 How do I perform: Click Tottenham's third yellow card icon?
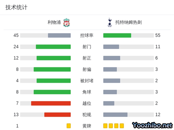coord(116,126)
